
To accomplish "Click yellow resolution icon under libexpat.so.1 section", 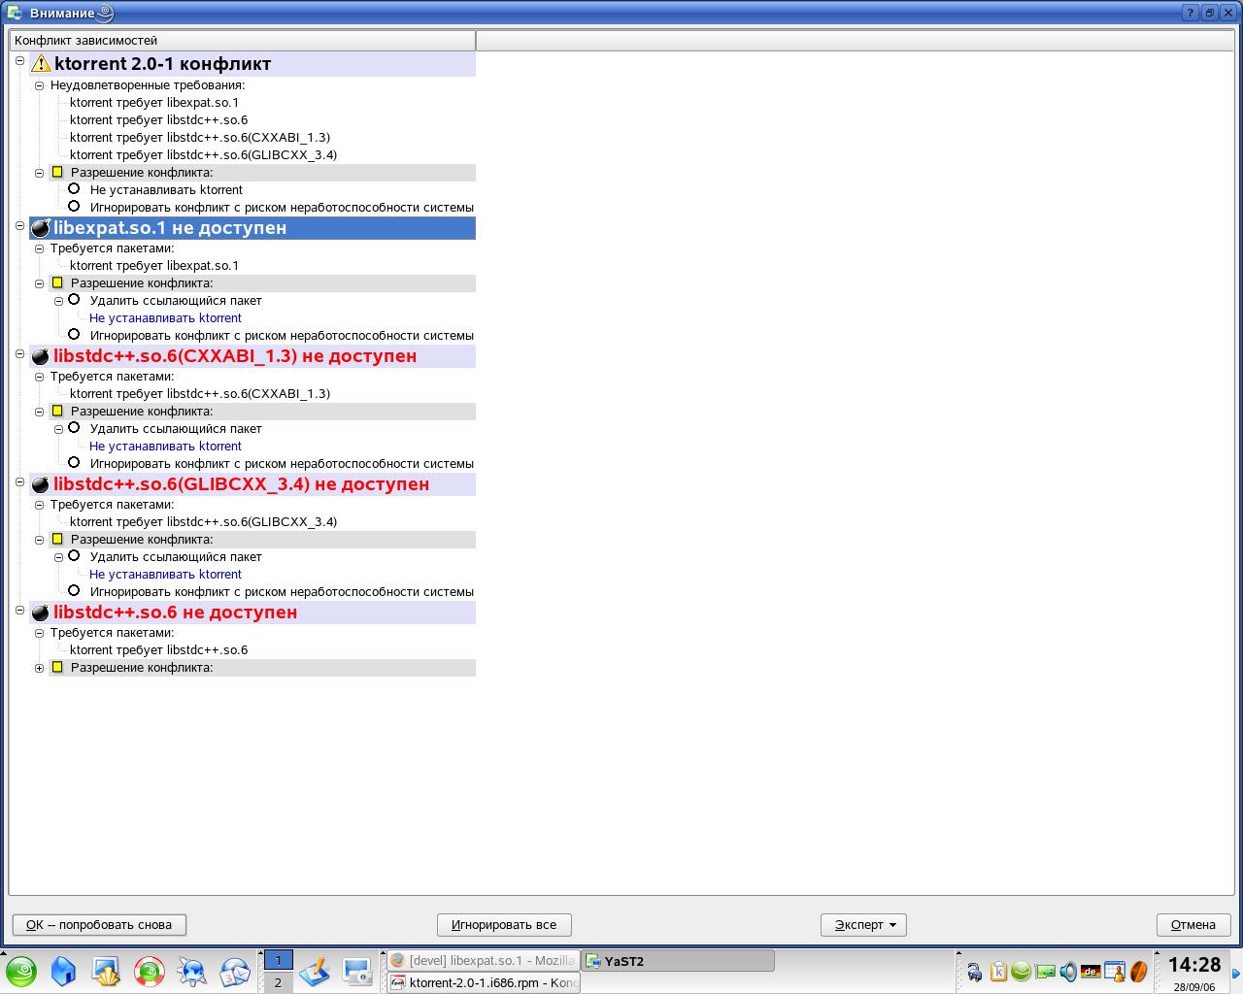I will [57, 283].
